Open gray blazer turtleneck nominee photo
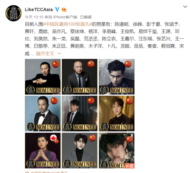Image resolution: width=190 pixels, height=173 pixels. coord(79,151)
